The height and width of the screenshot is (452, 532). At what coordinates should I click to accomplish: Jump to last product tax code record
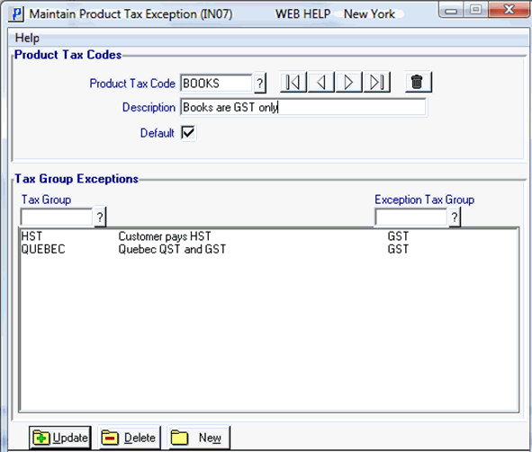[x=376, y=82]
